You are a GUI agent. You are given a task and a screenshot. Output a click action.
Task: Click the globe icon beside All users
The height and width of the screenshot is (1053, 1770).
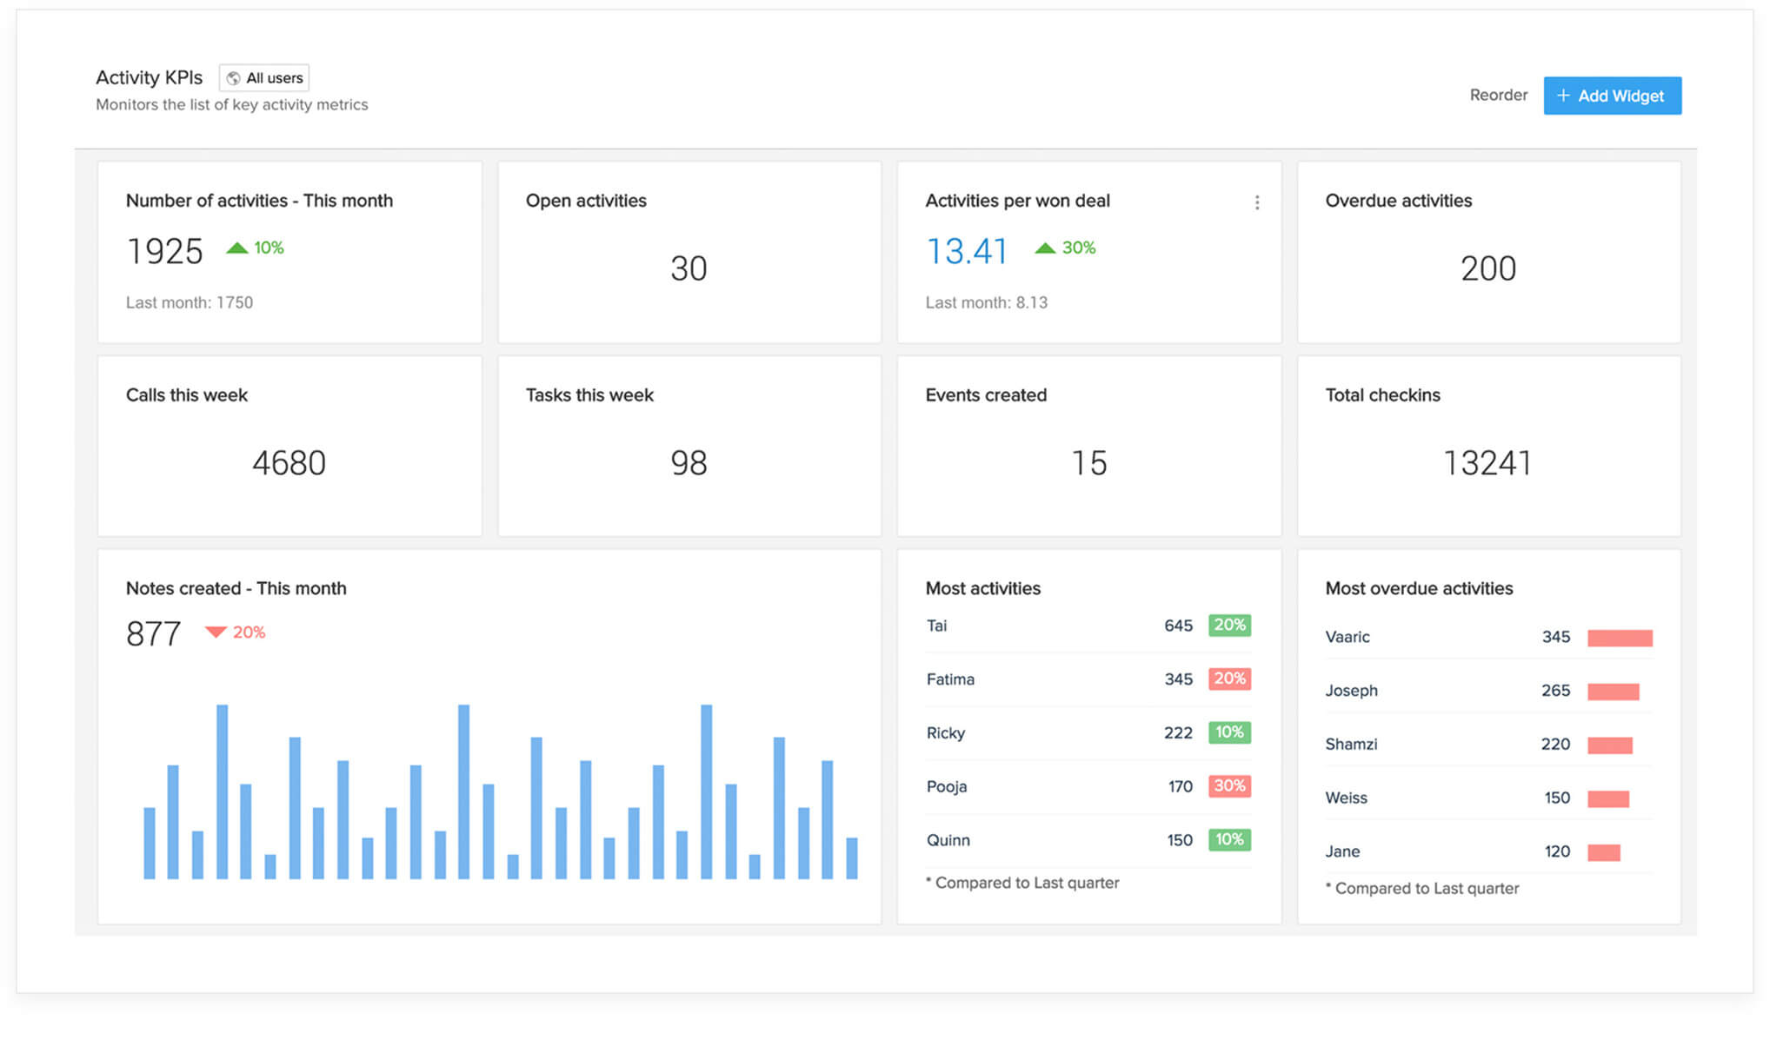233,78
